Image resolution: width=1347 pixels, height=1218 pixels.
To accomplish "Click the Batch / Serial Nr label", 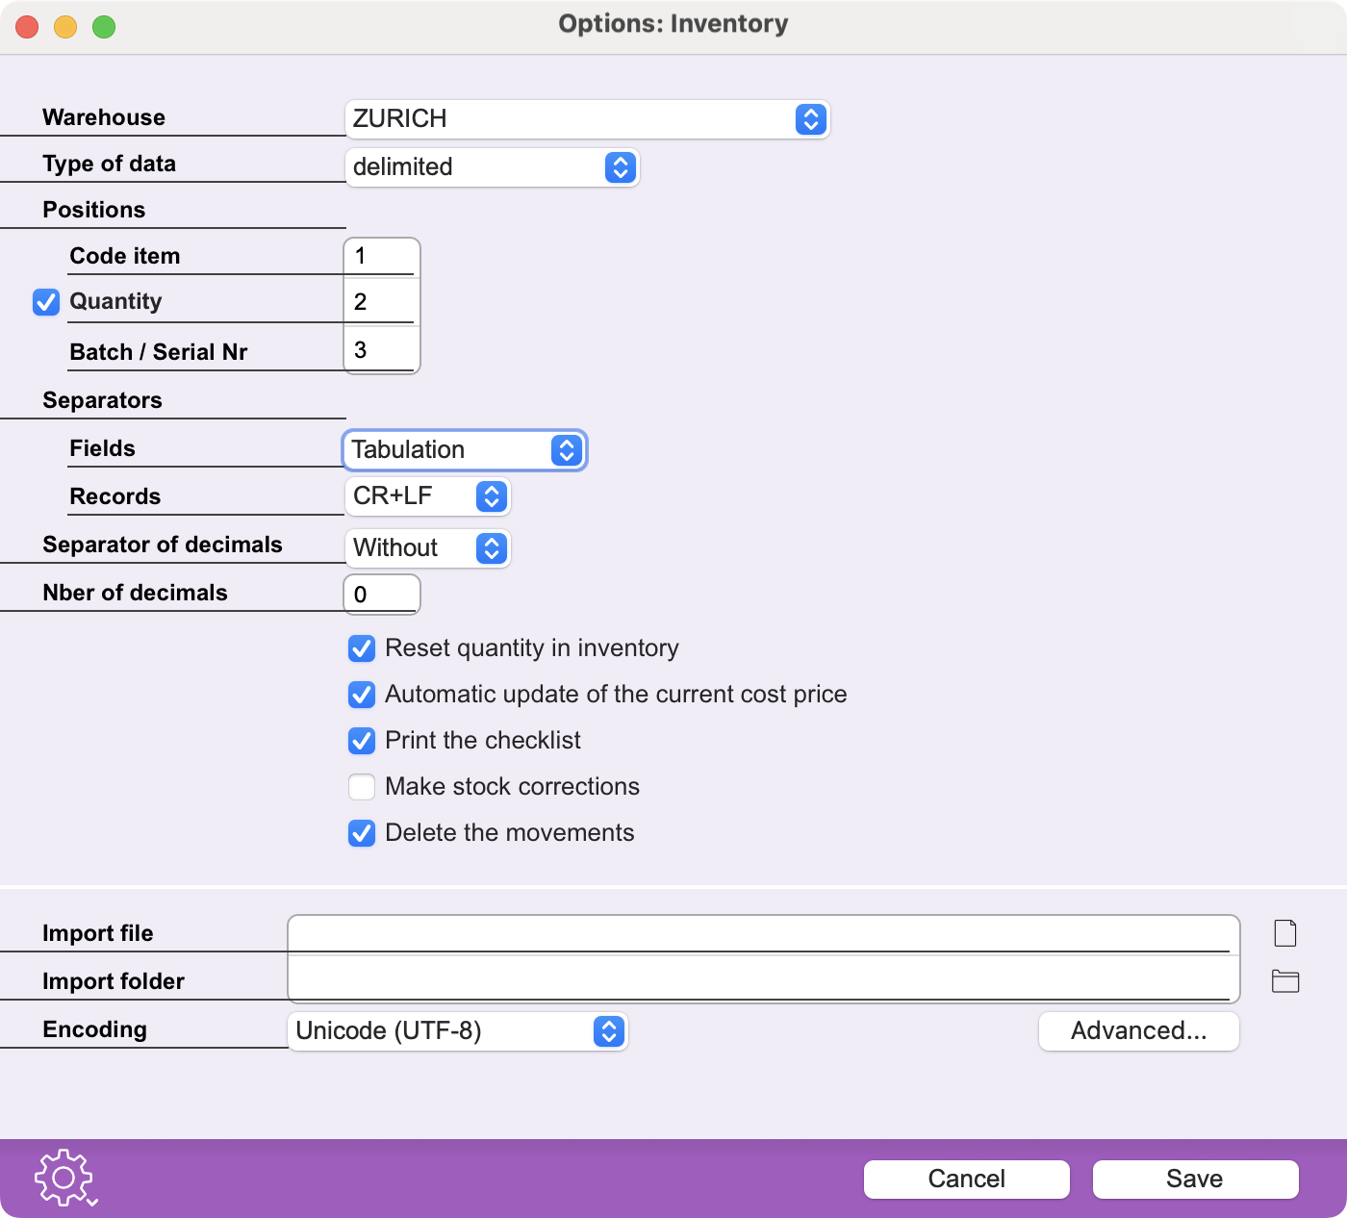I will 159,352.
